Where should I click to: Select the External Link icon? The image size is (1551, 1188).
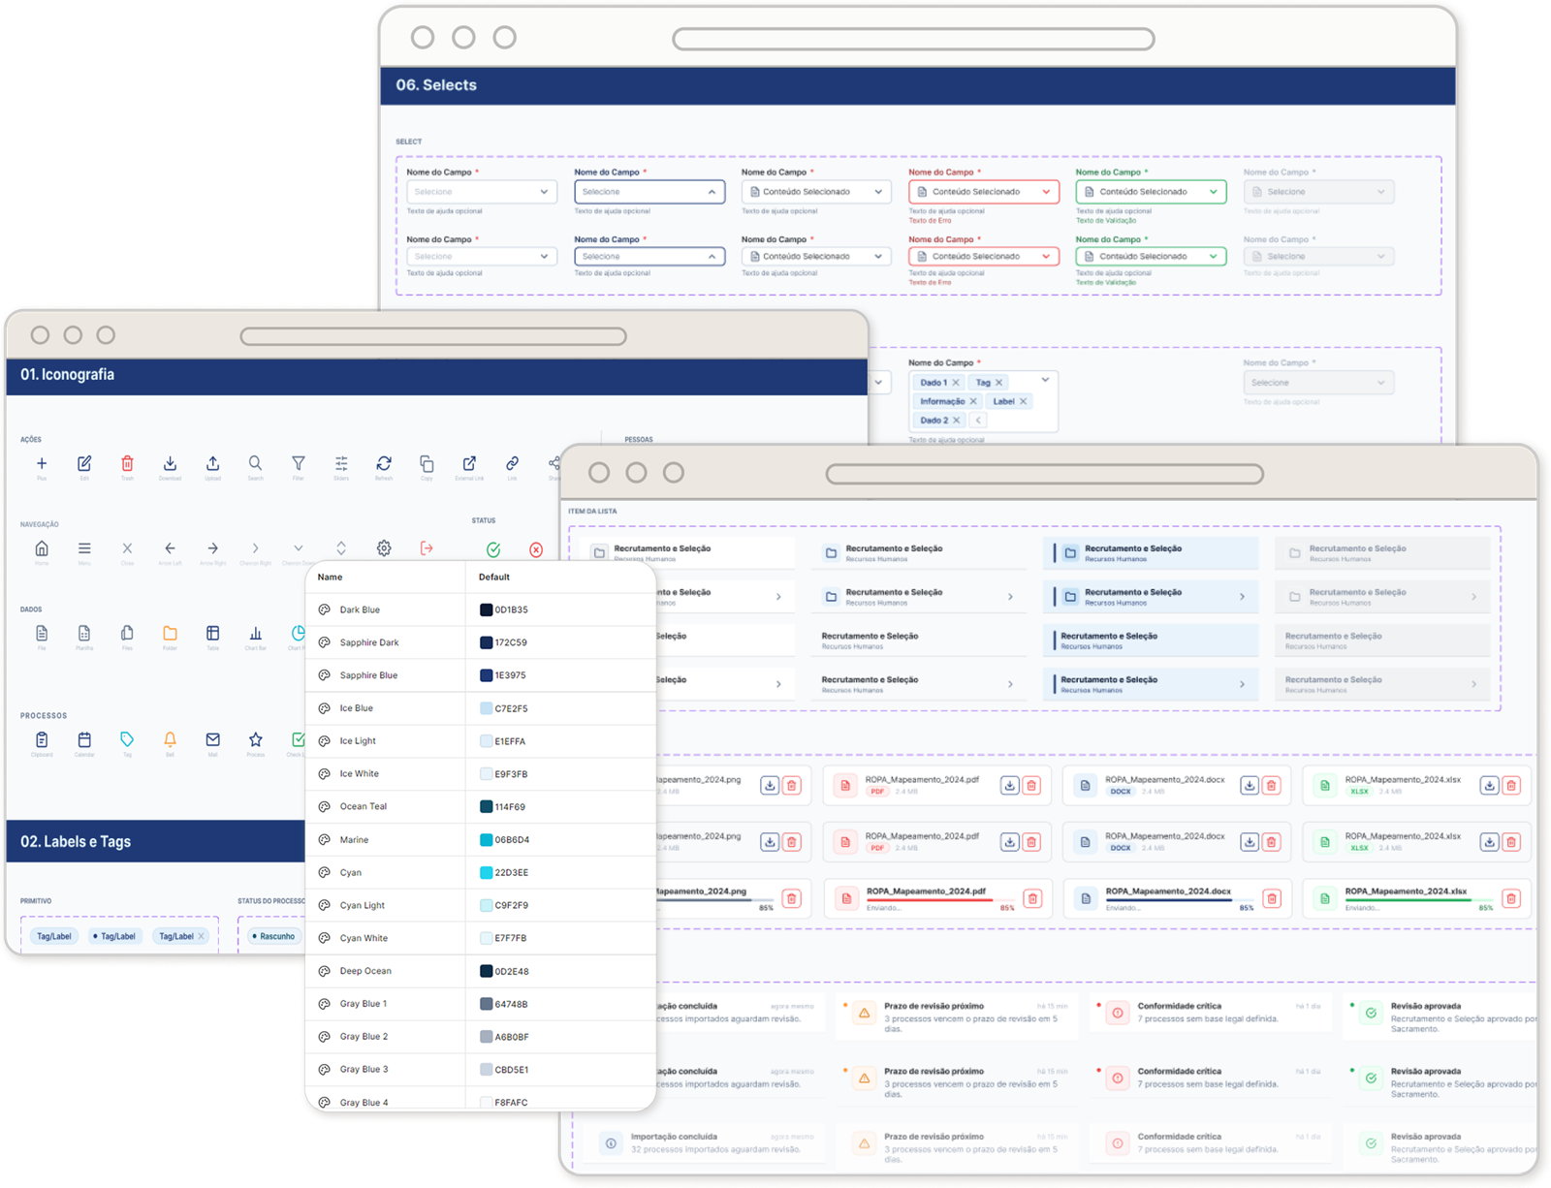tap(469, 463)
